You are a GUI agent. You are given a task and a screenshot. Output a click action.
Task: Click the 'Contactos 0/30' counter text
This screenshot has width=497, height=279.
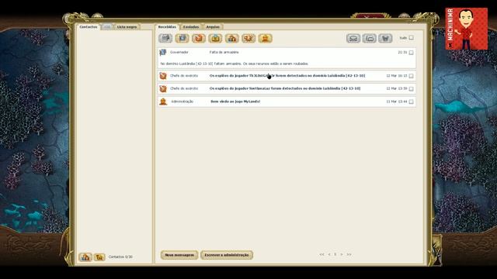(120, 257)
